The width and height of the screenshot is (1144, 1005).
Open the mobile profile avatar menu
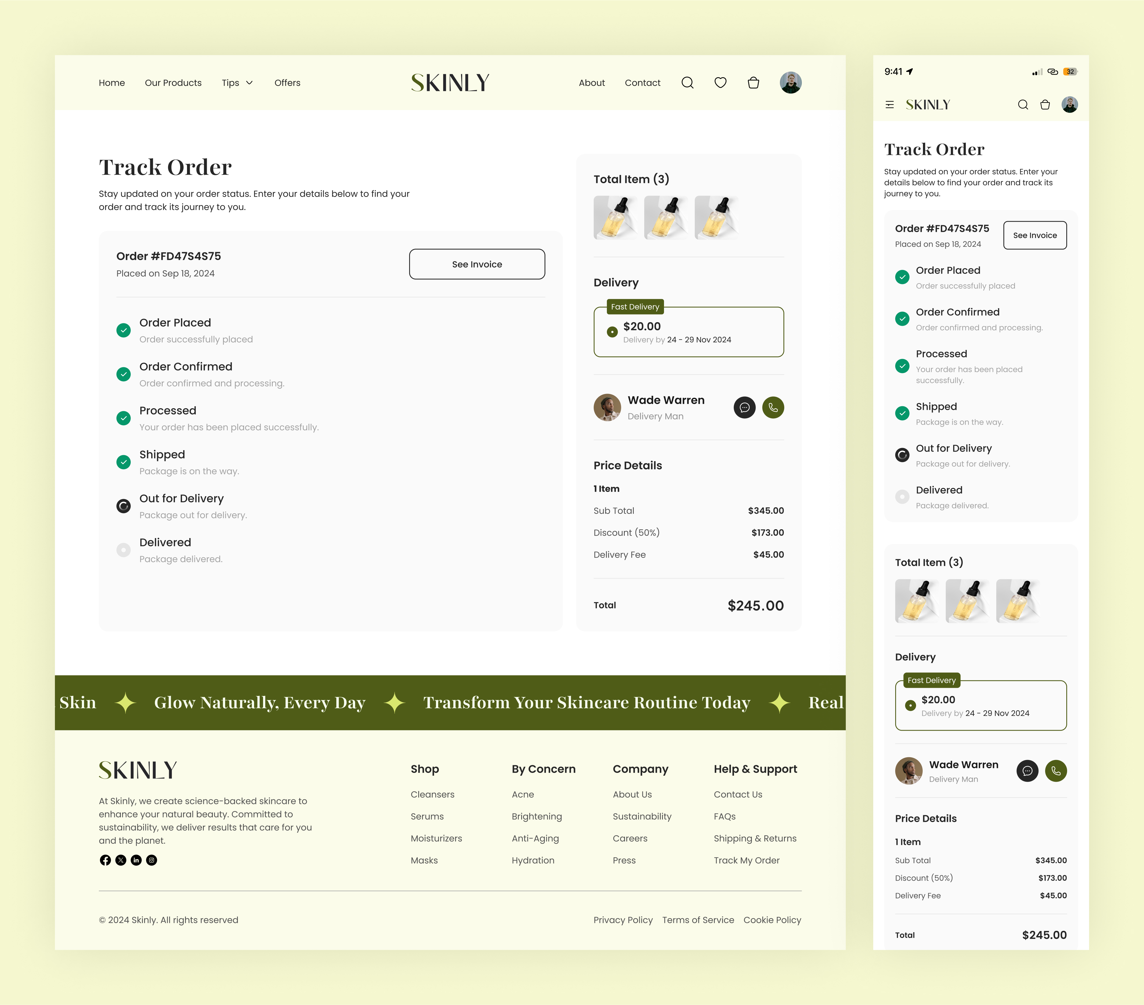[1069, 105]
